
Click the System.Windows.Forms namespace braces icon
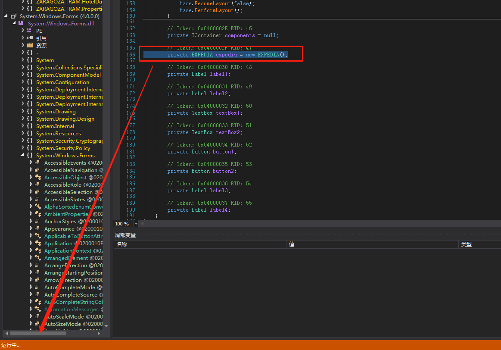[x=30, y=155]
